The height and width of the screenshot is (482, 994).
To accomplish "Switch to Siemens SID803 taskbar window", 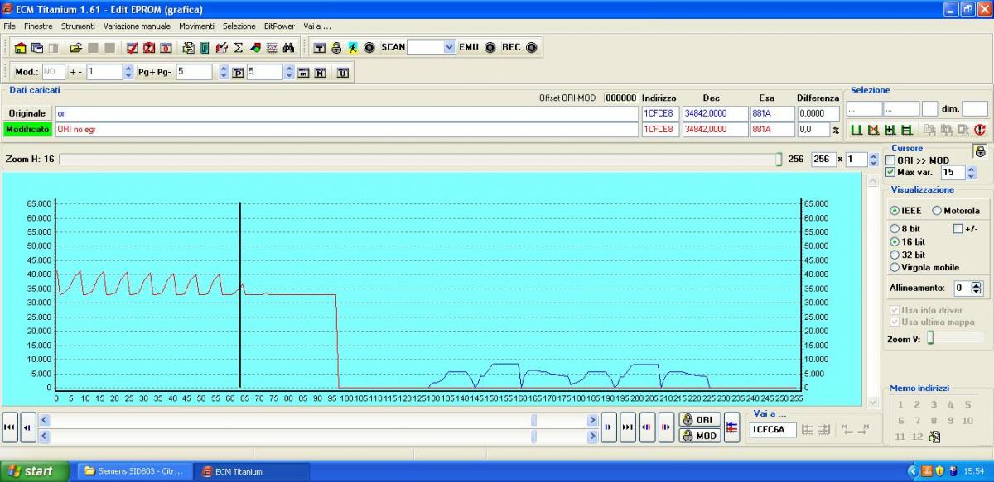I will coord(135,471).
